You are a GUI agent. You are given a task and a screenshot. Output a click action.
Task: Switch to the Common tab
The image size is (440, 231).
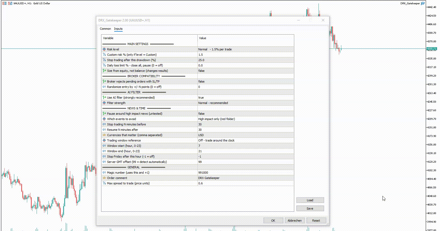[x=105, y=29]
